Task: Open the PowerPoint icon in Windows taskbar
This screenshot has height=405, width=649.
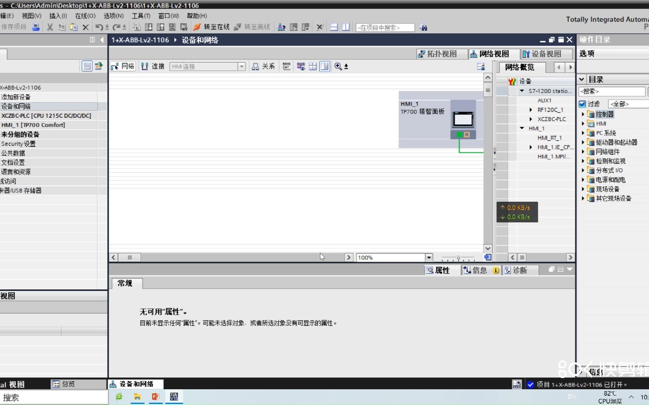Action: coord(155,397)
